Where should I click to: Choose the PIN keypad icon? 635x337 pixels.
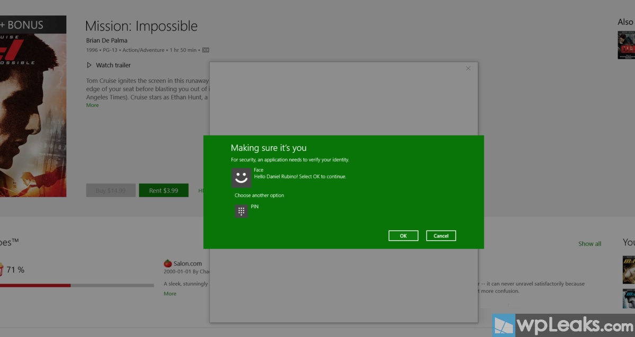(x=241, y=211)
